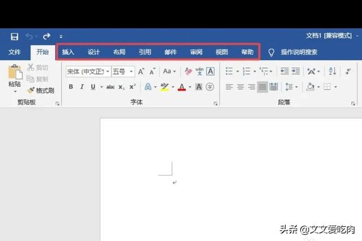
Task: Click the numbering list icon
Action: pos(247,72)
